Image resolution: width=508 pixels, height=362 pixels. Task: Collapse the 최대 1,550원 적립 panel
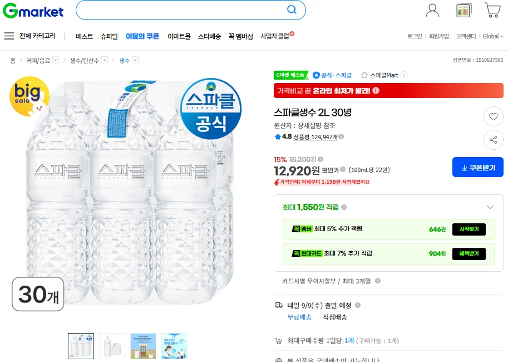click(490, 207)
